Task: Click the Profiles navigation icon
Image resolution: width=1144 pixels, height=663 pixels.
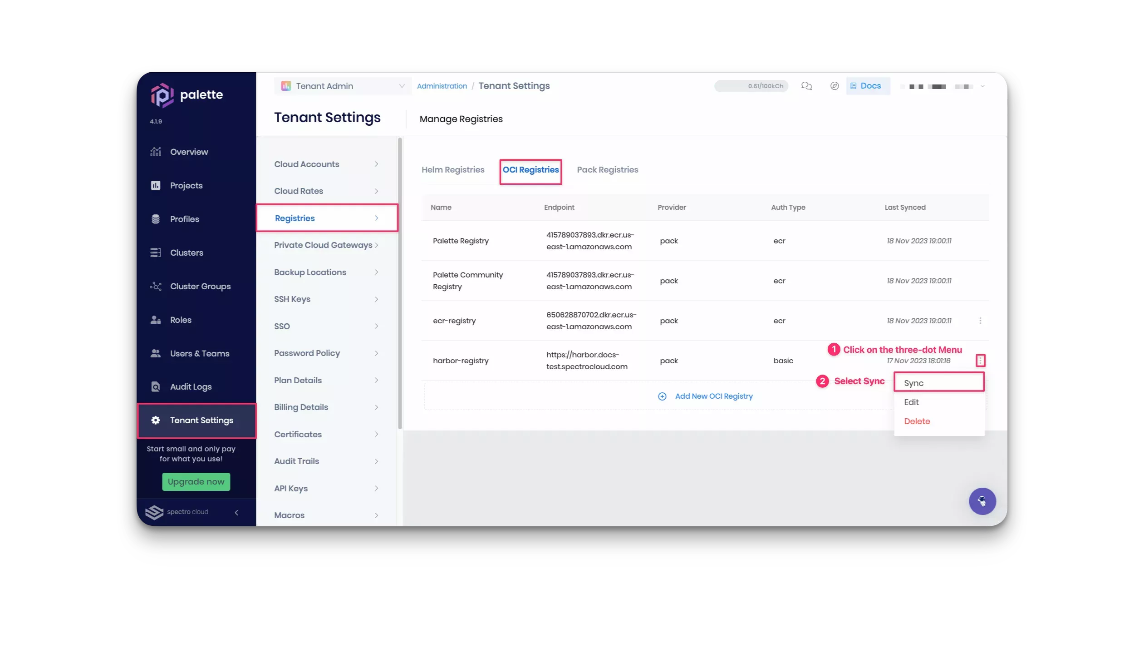Action: click(x=155, y=218)
